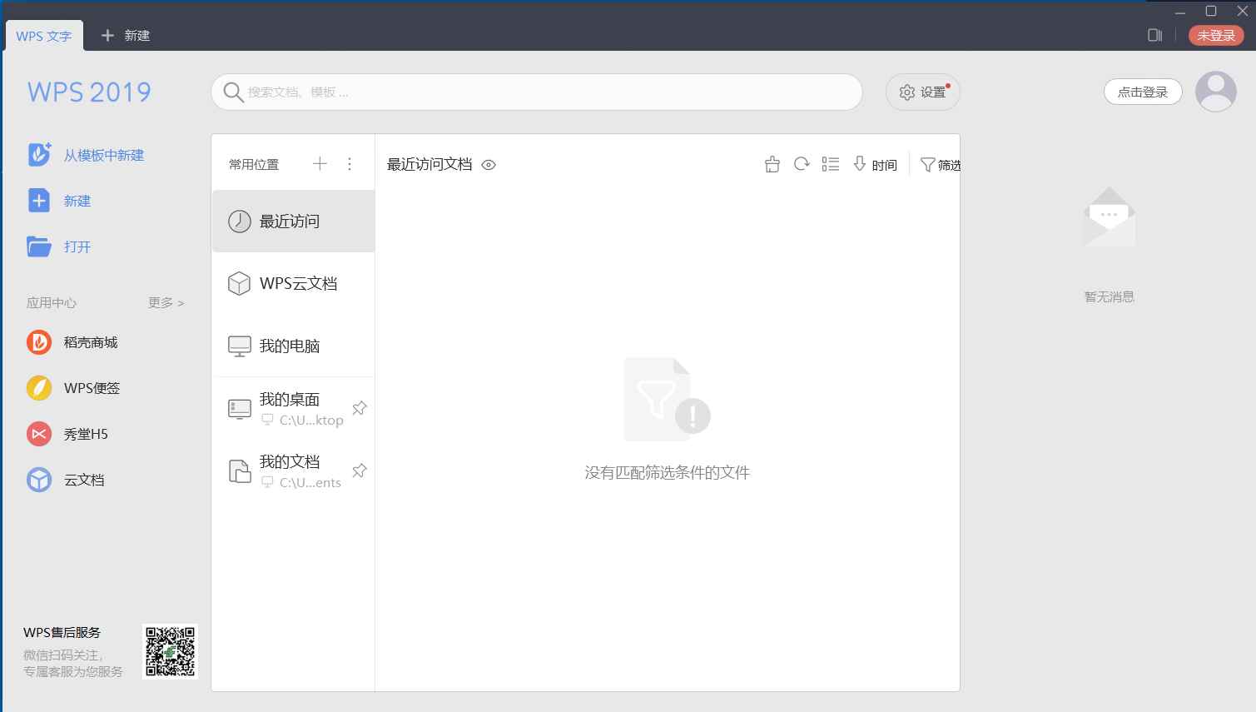Viewport: 1256px width, 712px height.
Task: Open 我的文档 location
Action: (x=293, y=471)
